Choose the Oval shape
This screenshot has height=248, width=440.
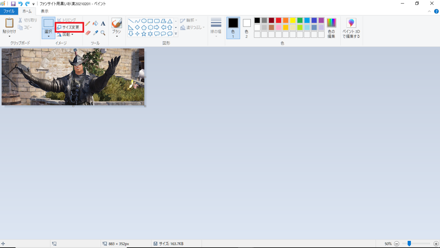point(144,21)
